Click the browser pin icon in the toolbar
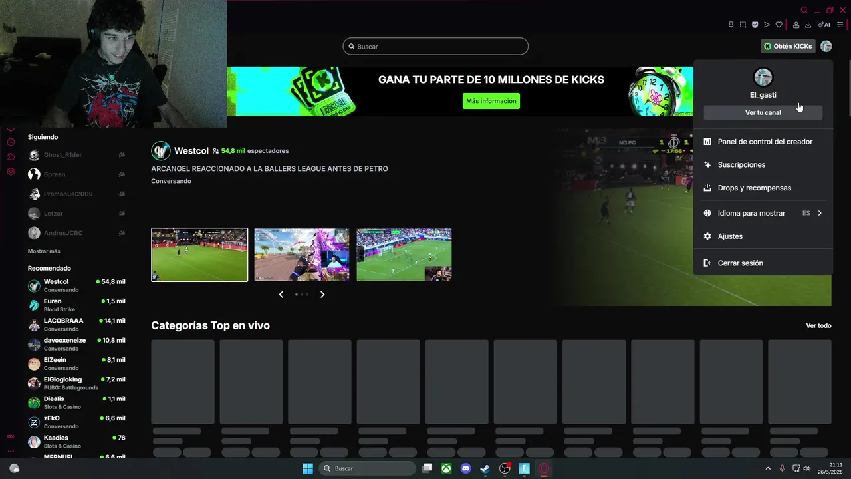This screenshot has height=479, width=851. point(731,25)
